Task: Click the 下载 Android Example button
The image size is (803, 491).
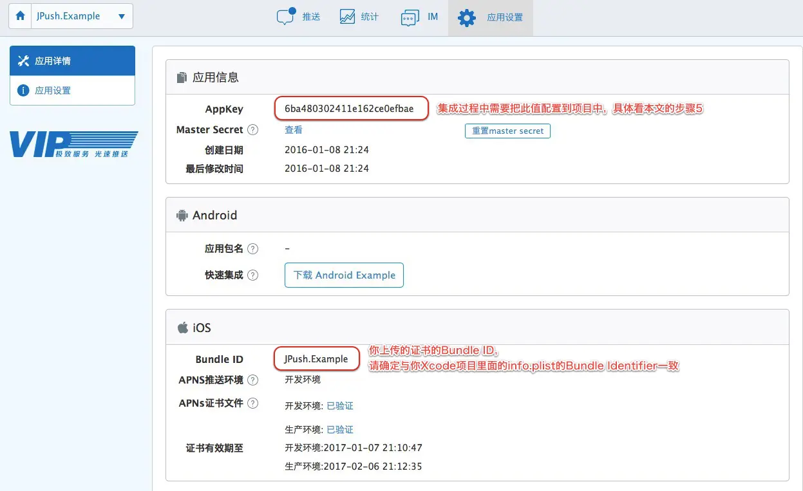Action: (x=344, y=275)
